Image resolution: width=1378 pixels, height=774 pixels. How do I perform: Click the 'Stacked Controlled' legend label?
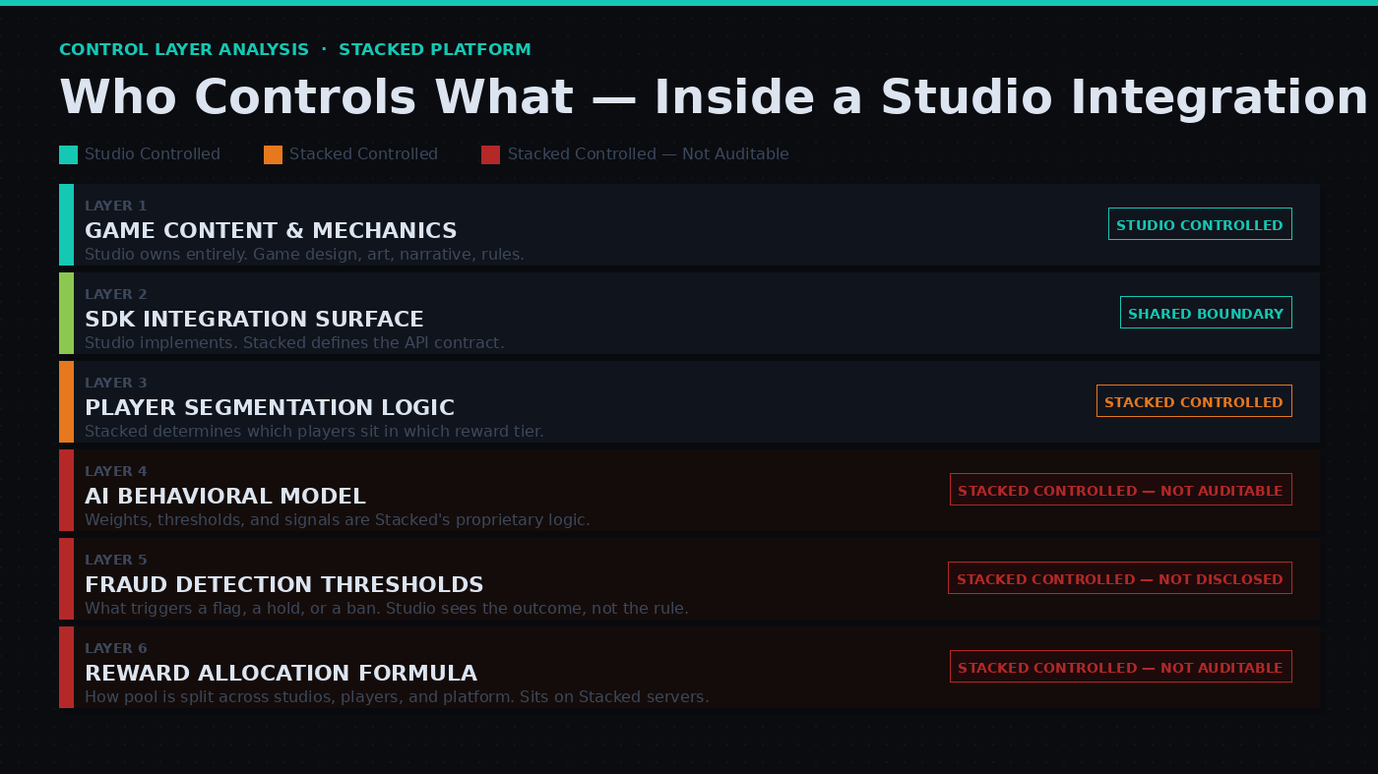(x=363, y=154)
